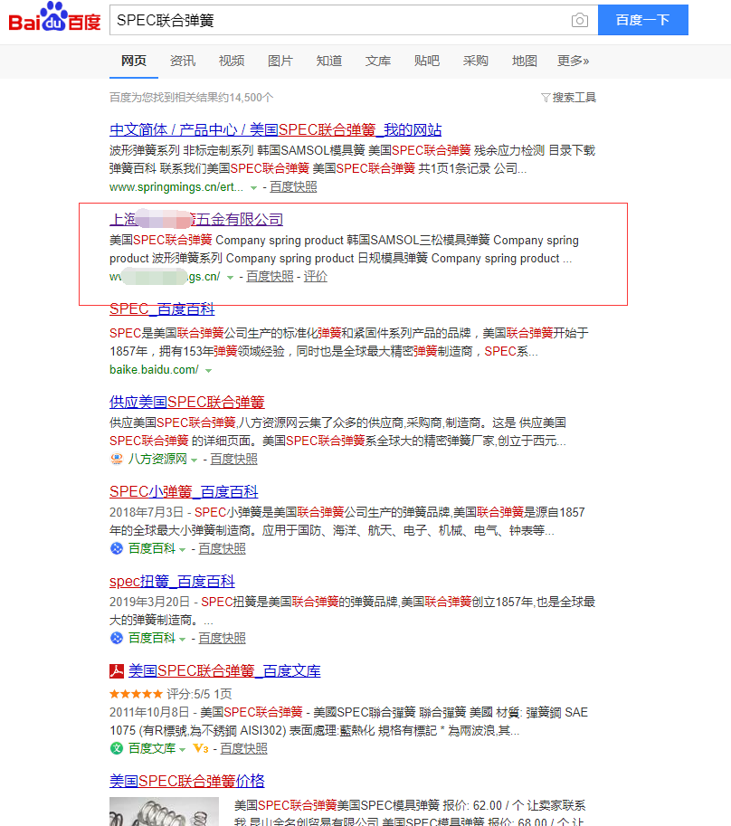
Task: Open 百度快照 for springmings.cn result
Action: tap(293, 187)
